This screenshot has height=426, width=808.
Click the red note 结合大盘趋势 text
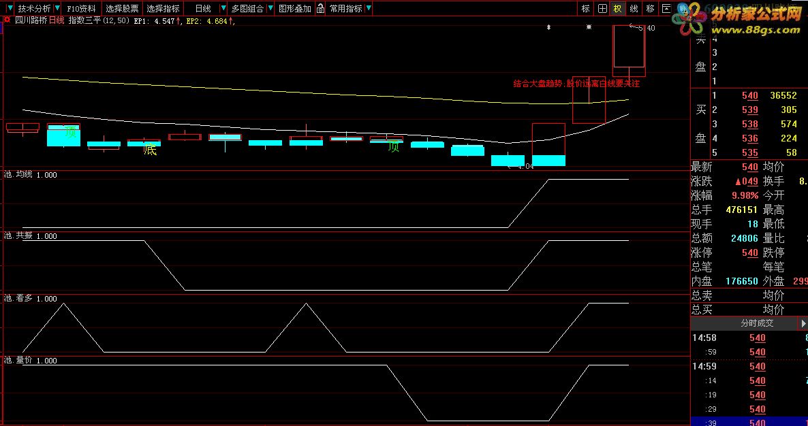coord(576,83)
